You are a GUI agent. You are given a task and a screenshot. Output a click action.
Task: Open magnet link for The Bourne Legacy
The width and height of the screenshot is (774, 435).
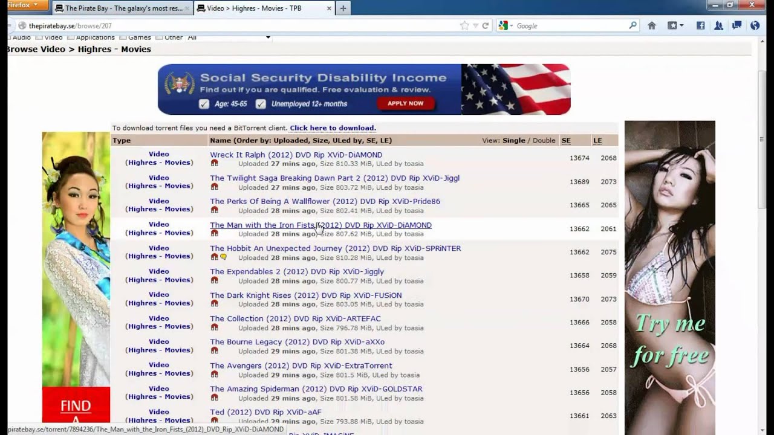pos(214,351)
